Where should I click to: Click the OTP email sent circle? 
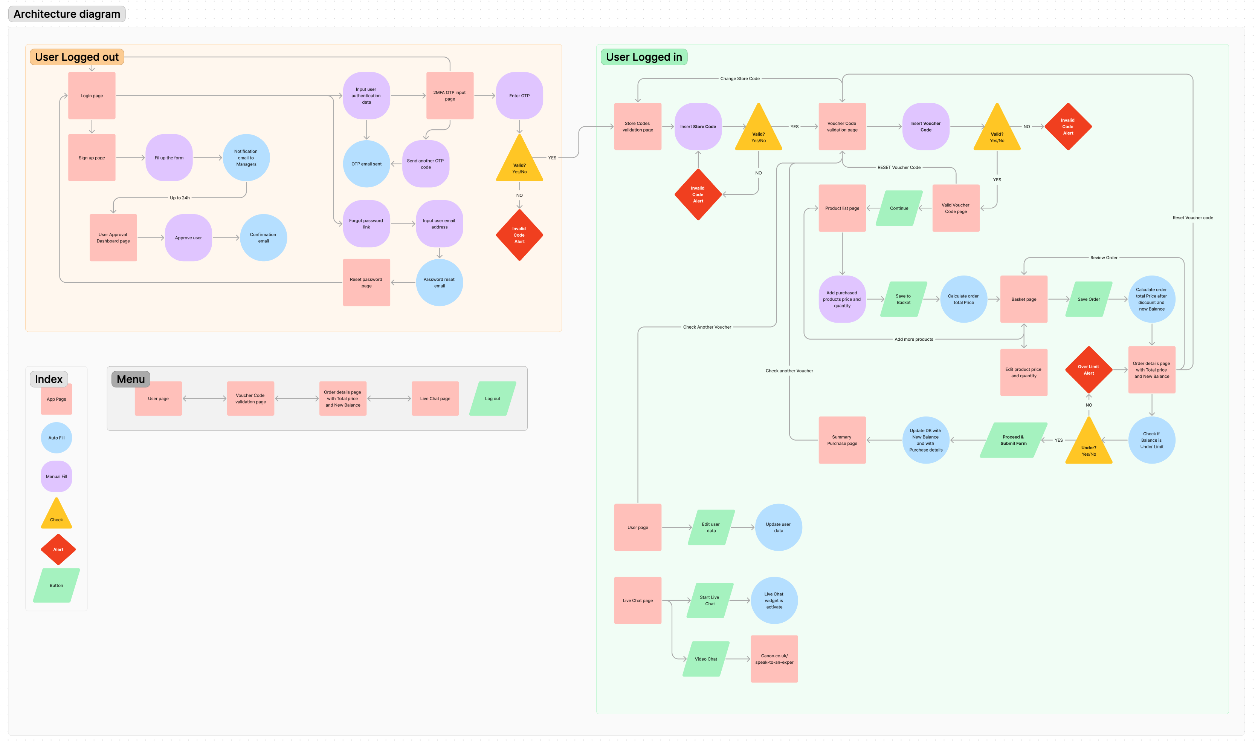(x=366, y=164)
